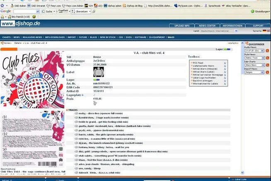Open the SUPPORT tab
271x181 pixels.
[x=258, y=26]
